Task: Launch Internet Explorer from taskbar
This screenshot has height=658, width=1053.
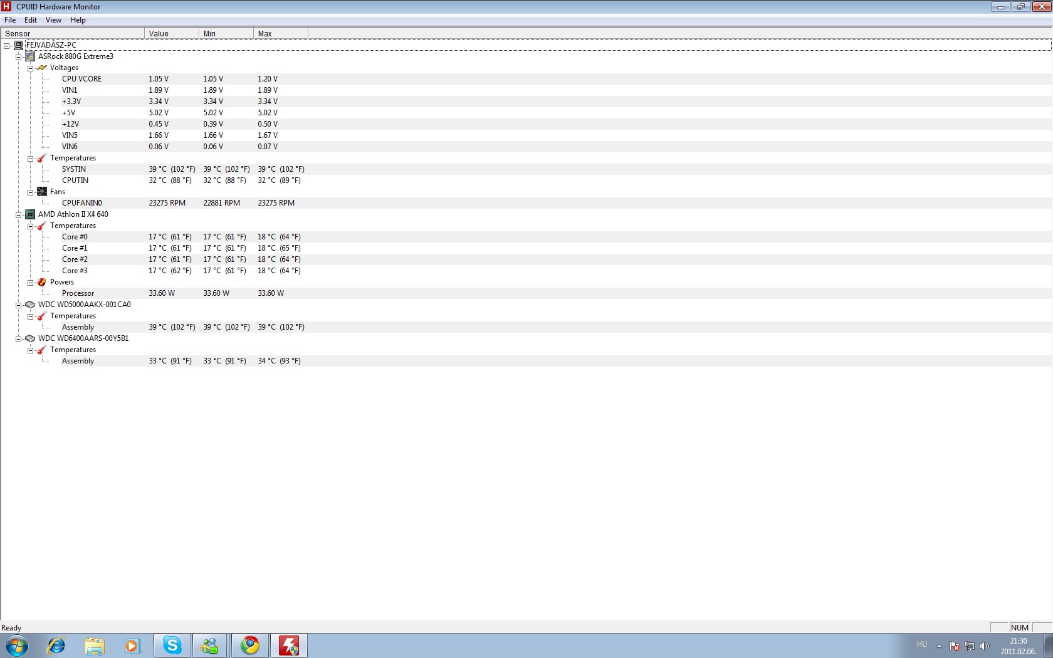Action: click(x=56, y=645)
